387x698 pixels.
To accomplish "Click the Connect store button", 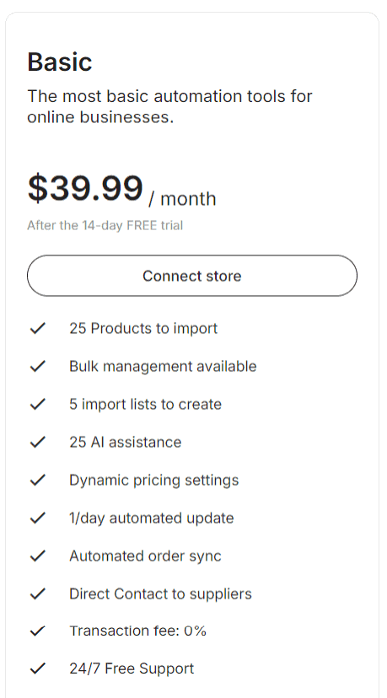I will click(192, 276).
